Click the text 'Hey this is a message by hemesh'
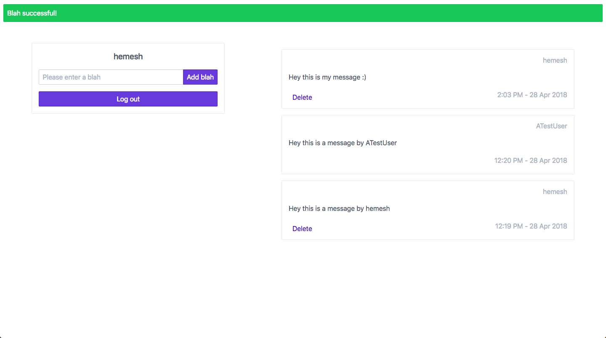The height and width of the screenshot is (338, 606). point(339,208)
